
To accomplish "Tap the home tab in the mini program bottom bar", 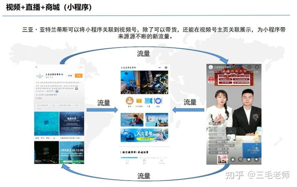I will point(127,161).
